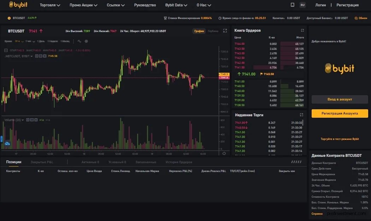Open the Торговля dropdown menu
The height and width of the screenshot is (221, 371).
pyautogui.click(x=50, y=5)
